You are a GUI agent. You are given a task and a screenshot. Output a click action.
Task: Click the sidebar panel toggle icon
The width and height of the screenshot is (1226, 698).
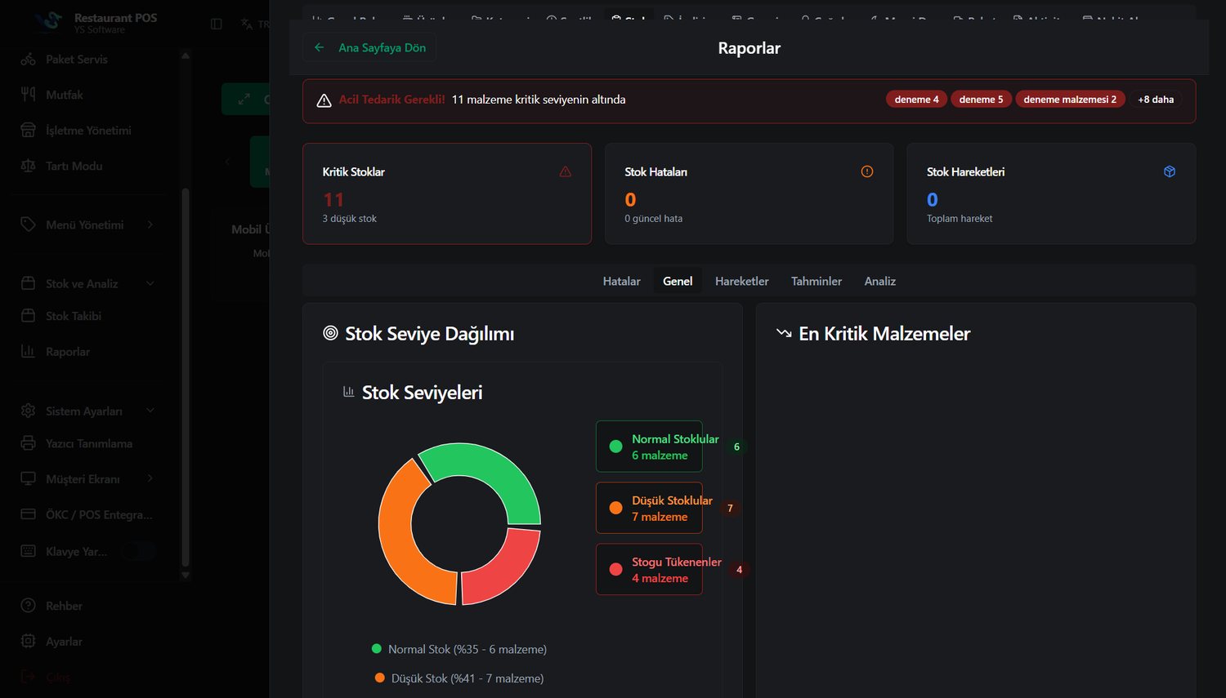tap(217, 24)
